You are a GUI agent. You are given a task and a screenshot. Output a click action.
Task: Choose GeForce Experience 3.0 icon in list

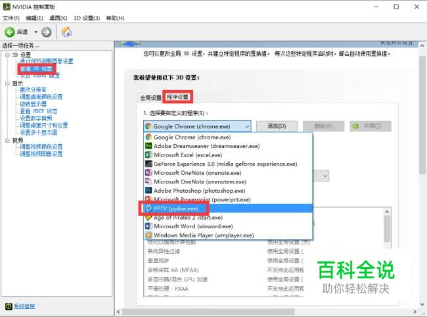tap(148, 164)
